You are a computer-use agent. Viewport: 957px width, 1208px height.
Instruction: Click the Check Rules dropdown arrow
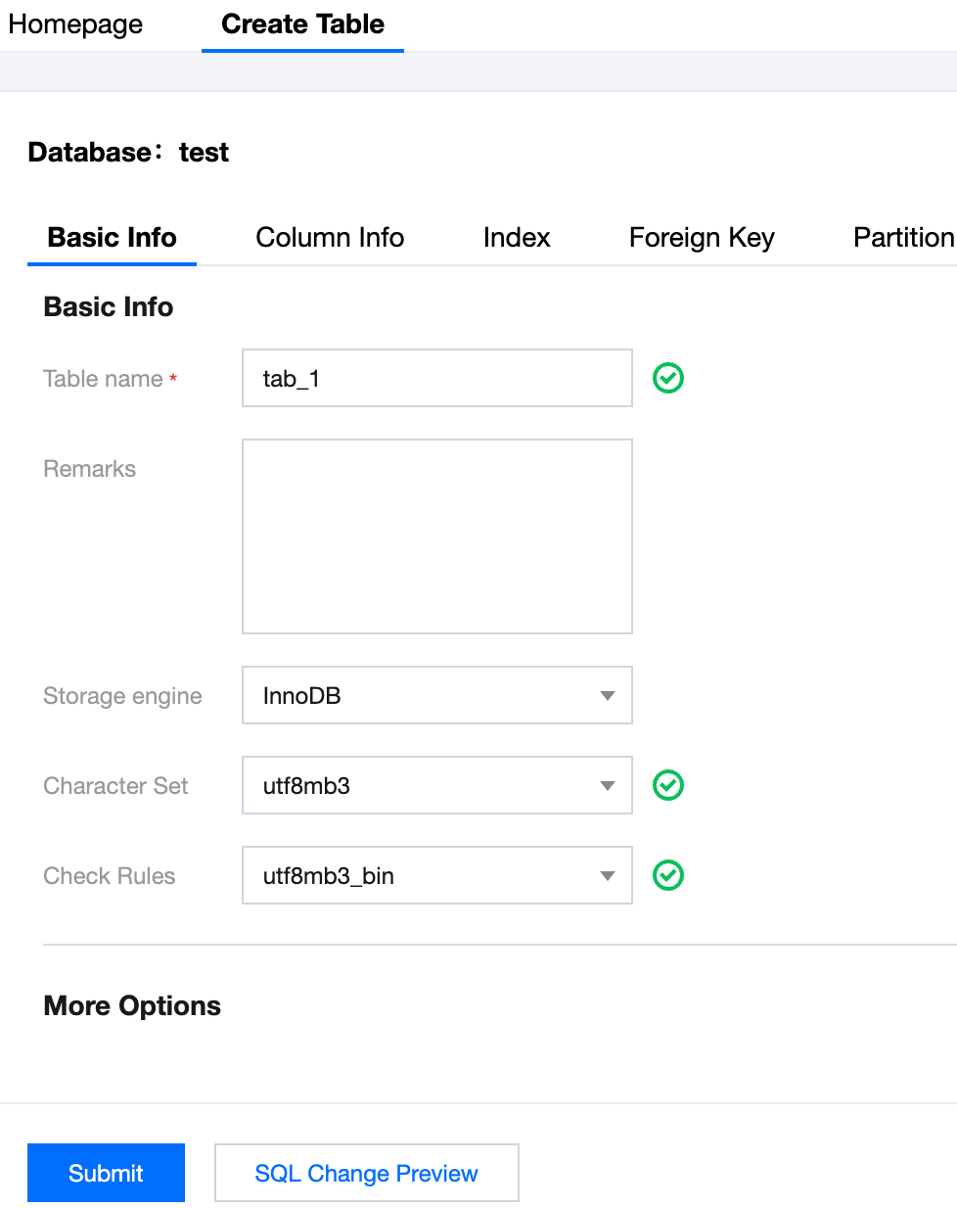click(608, 876)
